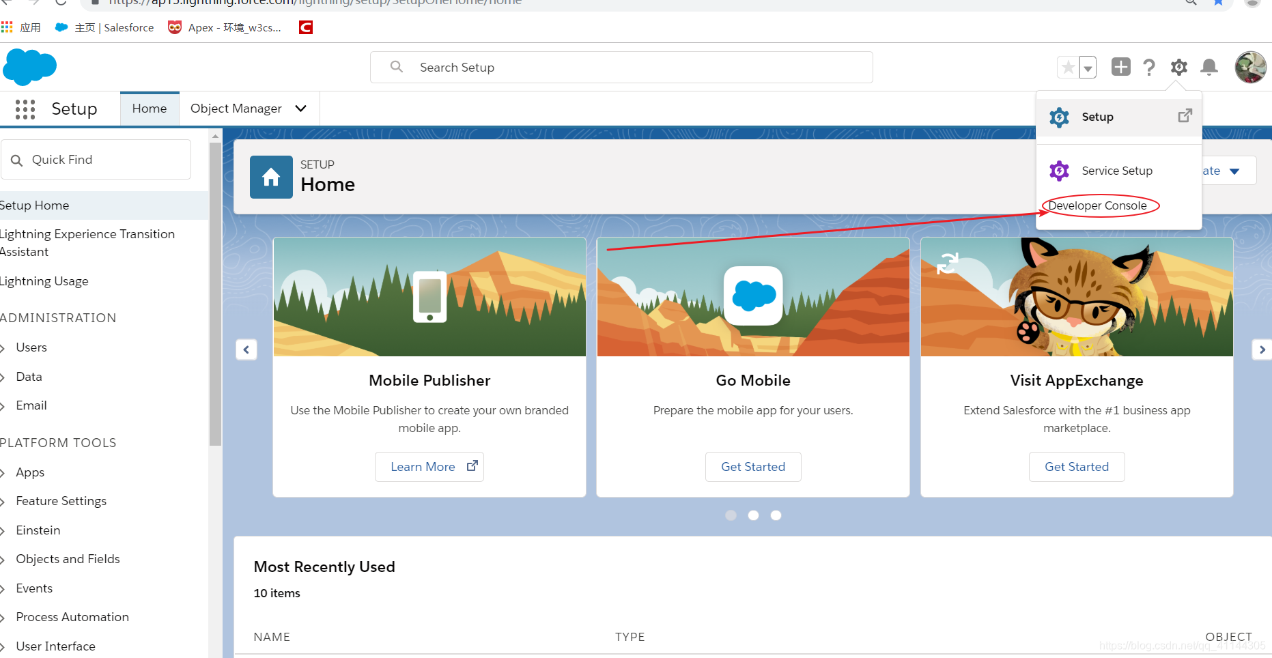This screenshot has width=1272, height=658.
Task: Click Get Started under Go Mobile
Action: (753, 467)
